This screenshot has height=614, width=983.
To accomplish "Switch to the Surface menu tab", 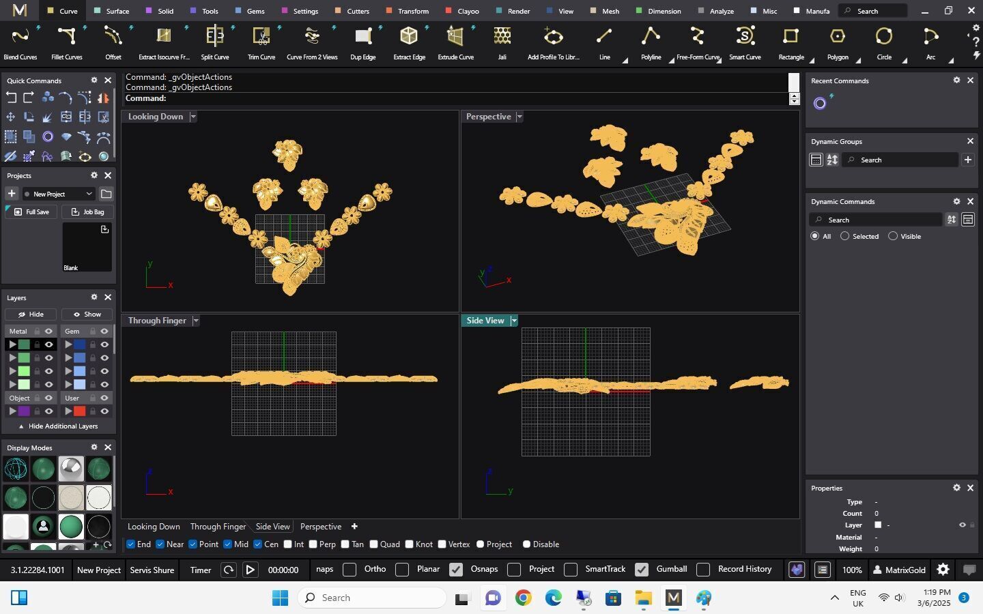I will (x=112, y=11).
